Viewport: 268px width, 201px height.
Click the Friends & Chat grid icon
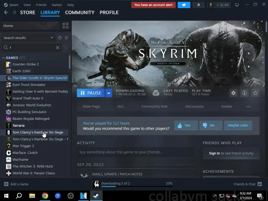260,184
